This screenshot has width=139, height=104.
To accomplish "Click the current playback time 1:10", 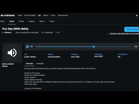I will [x=32, y=47].
